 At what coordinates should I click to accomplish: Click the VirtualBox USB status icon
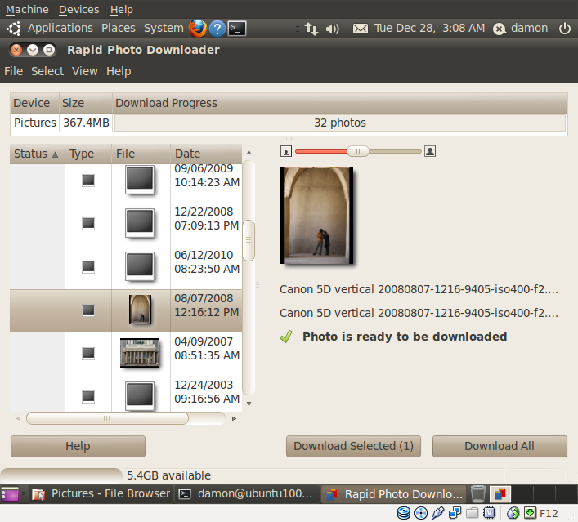tap(437, 513)
